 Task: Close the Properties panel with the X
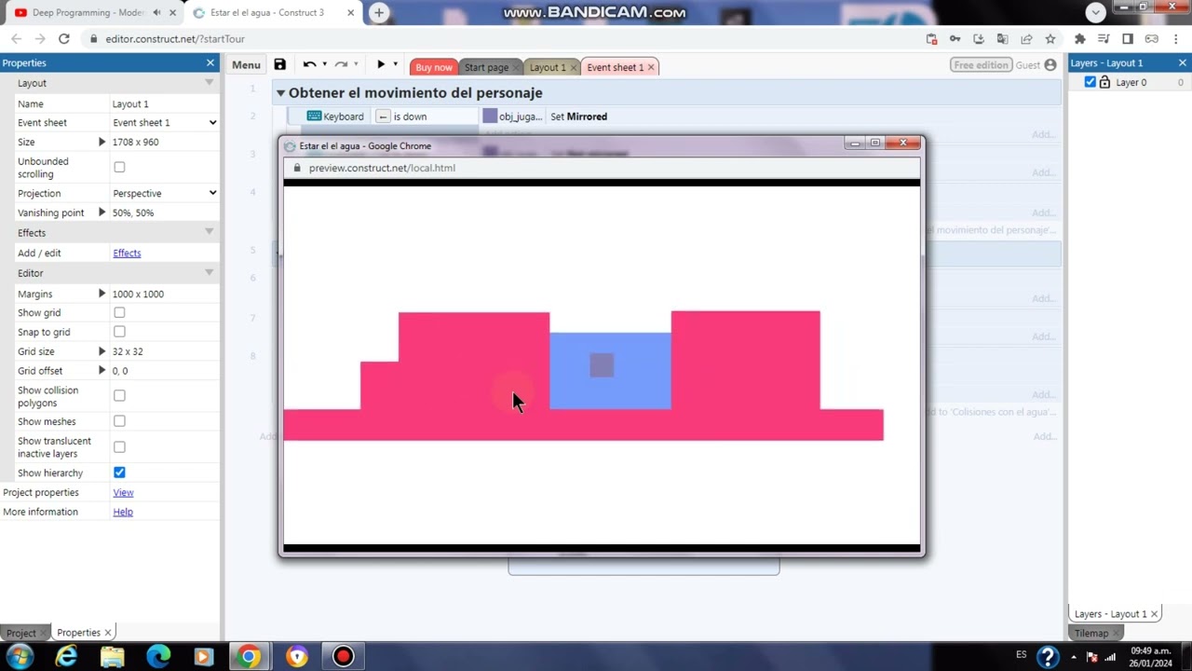click(210, 62)
